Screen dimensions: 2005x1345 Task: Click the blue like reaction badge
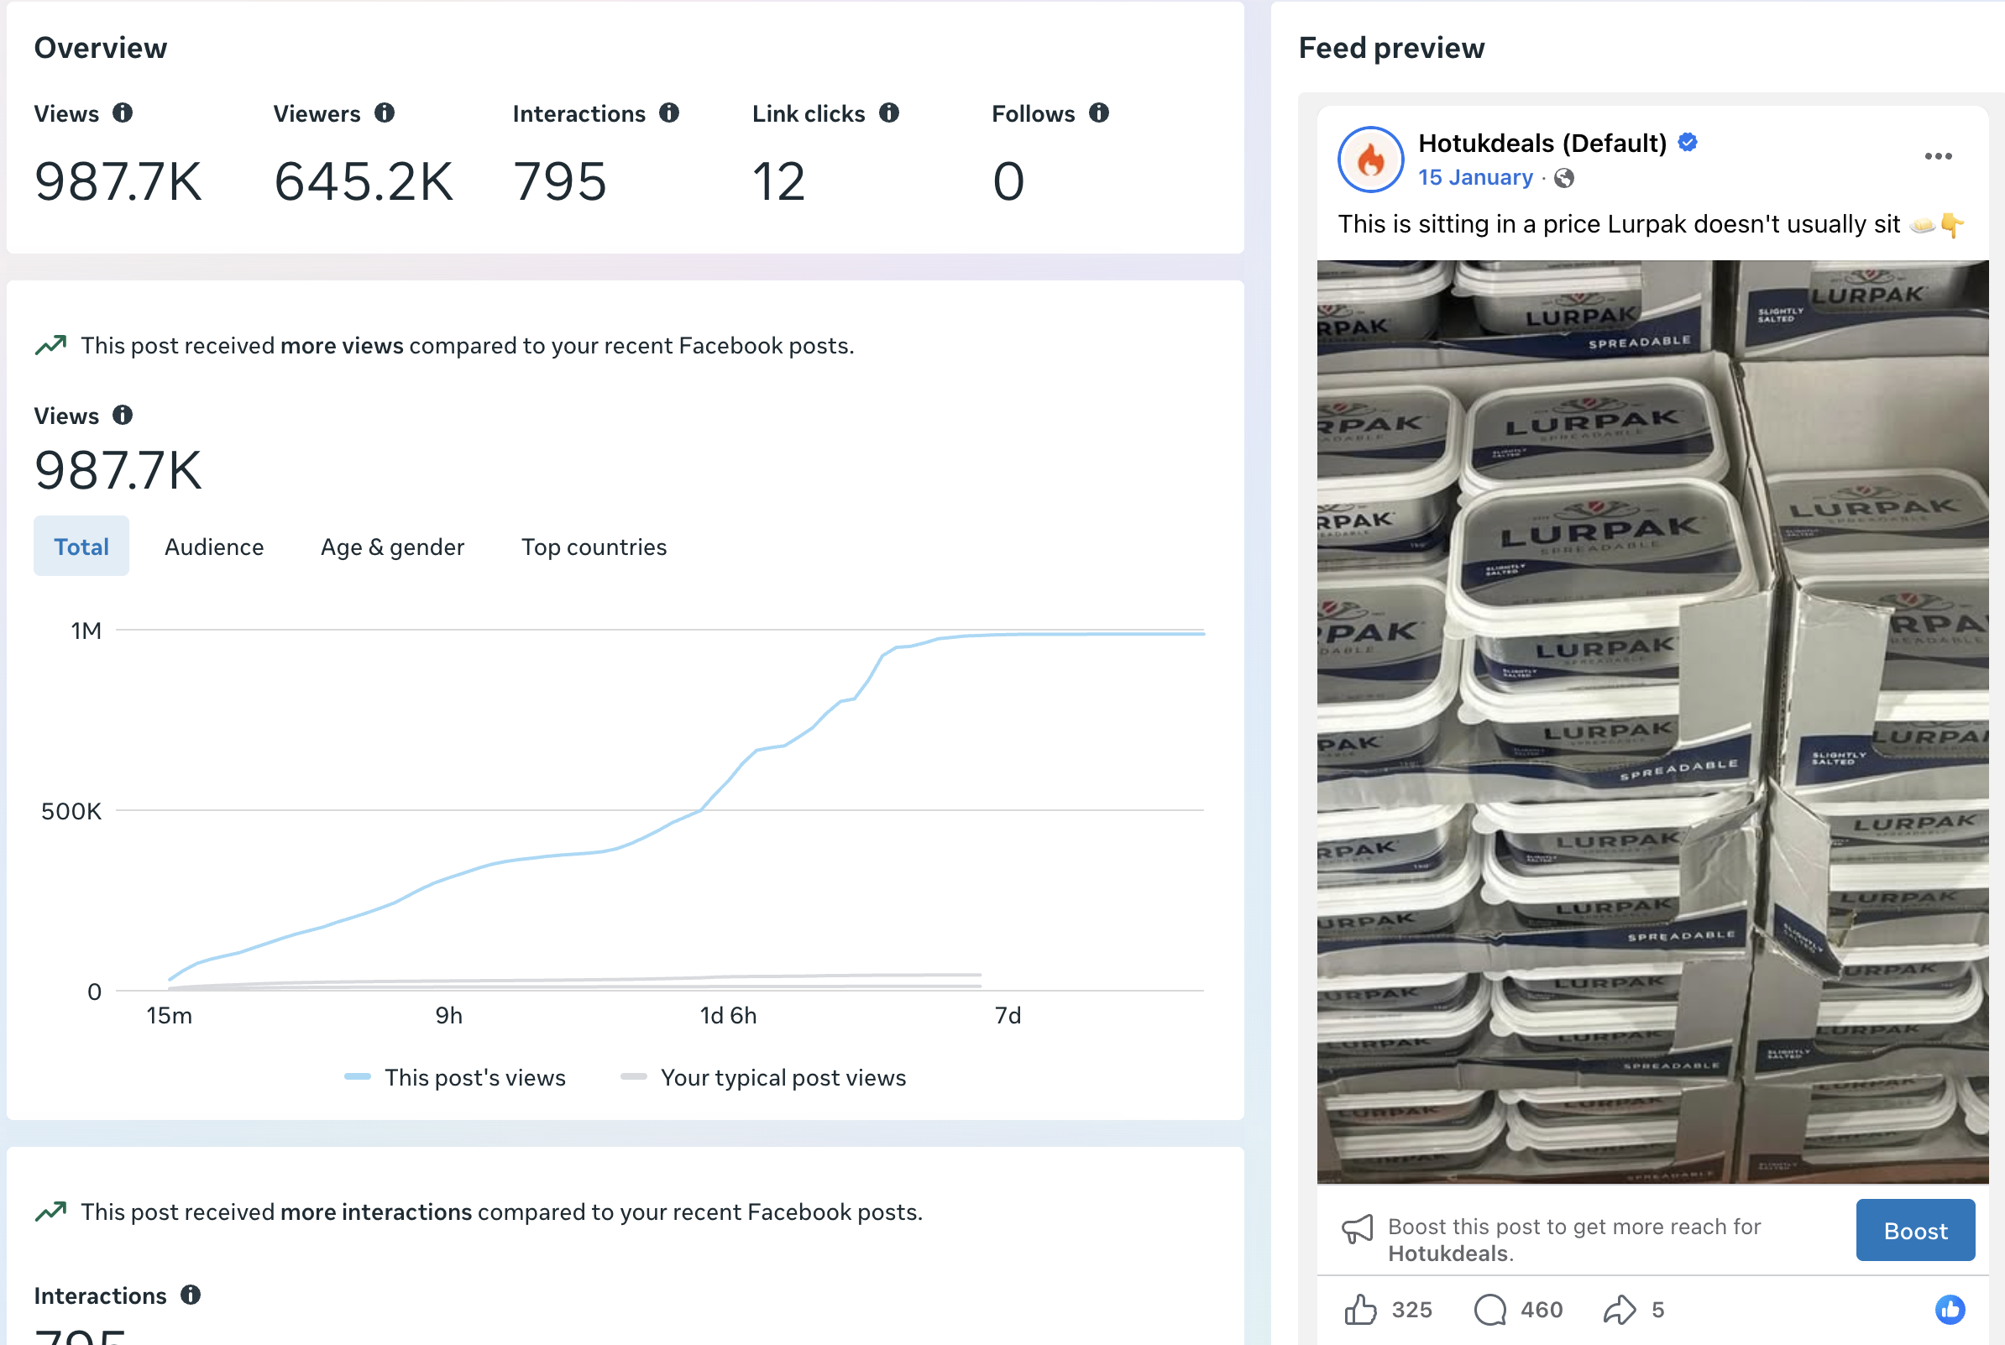(1950, 1309)
